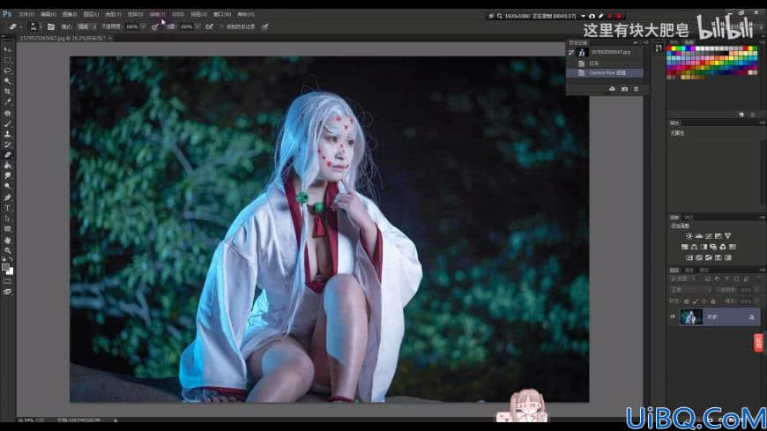Viewport: 767px width, 431px height.
Task: Open the Layers panel flyout menu
Action: pos(762,270)
